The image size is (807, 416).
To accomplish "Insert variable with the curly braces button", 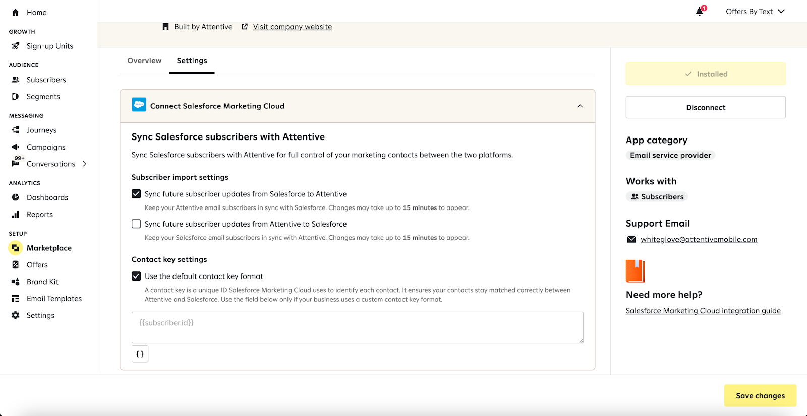I will (x=140, y=354).
